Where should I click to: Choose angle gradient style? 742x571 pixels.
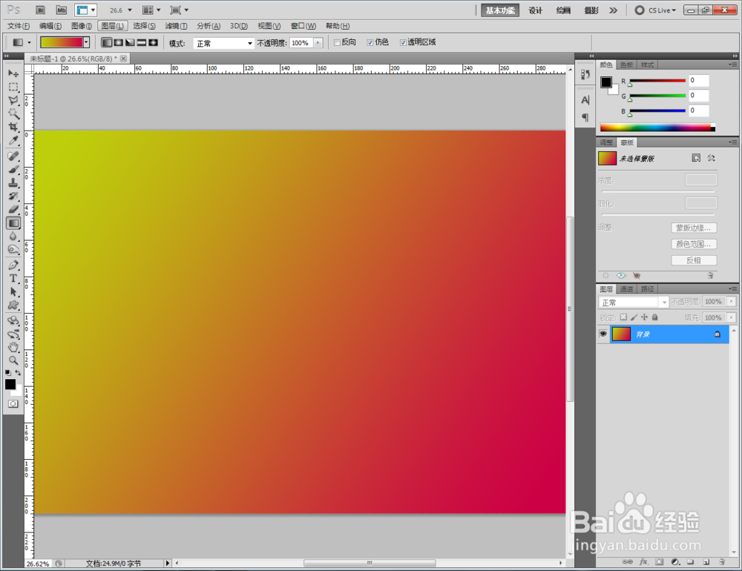pos(130,42)
